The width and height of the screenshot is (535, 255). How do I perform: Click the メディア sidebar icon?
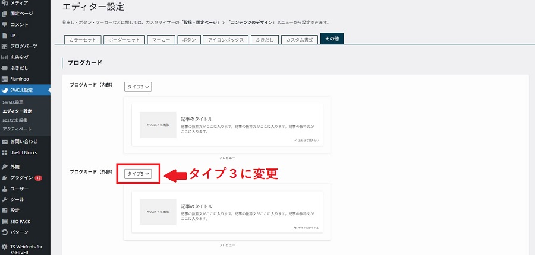tap(4, 3)
